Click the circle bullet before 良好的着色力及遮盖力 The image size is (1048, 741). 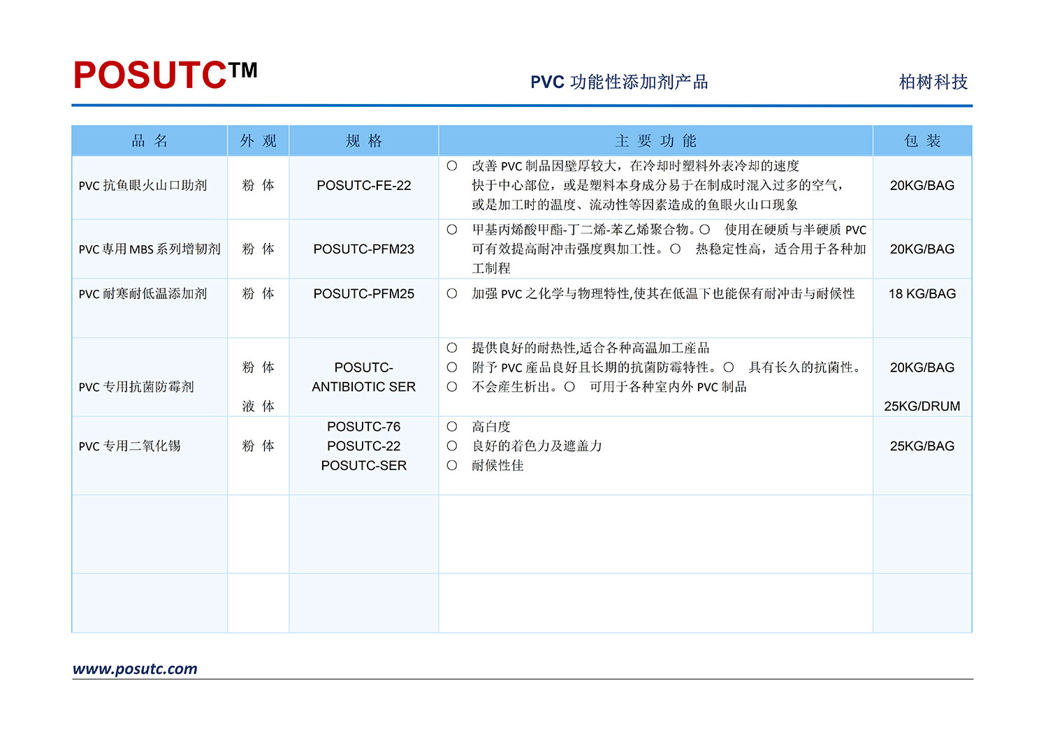pos(452,446)
